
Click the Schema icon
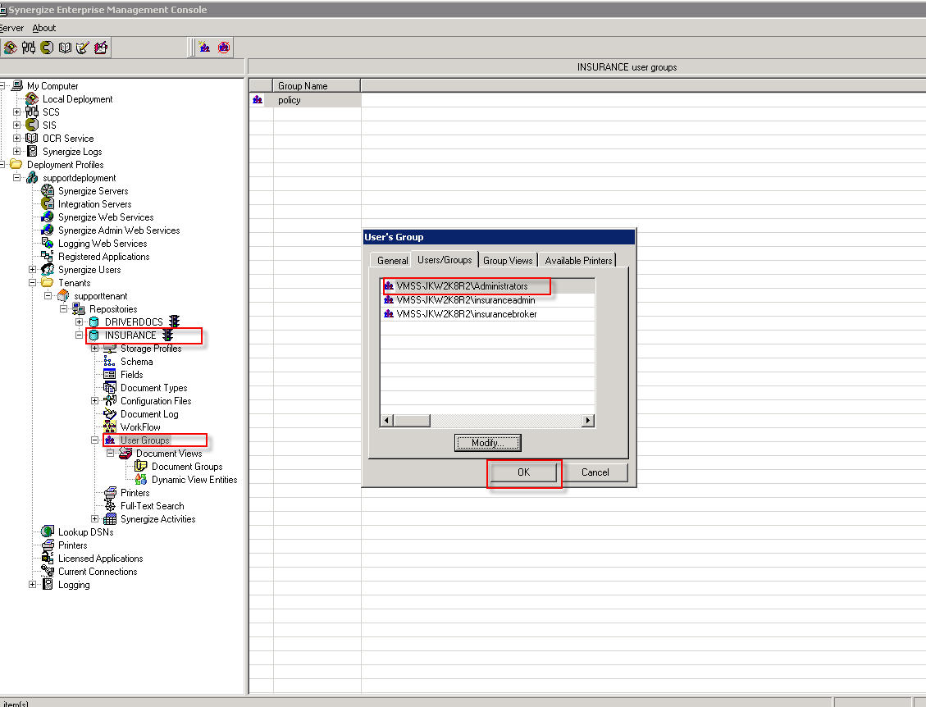[x=109, y=362]
